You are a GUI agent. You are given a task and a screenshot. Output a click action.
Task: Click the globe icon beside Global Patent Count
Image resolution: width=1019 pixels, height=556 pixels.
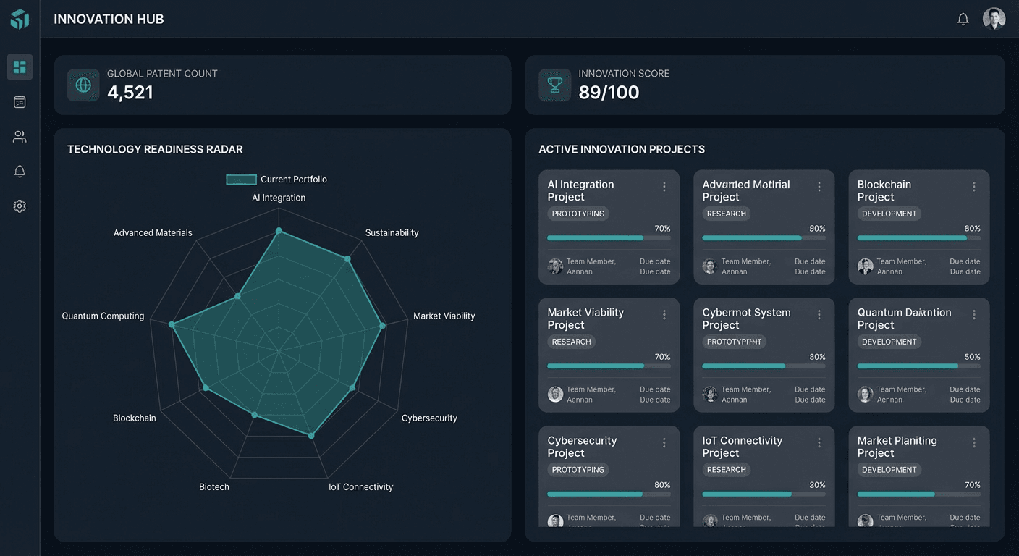(x=83, y=85)
